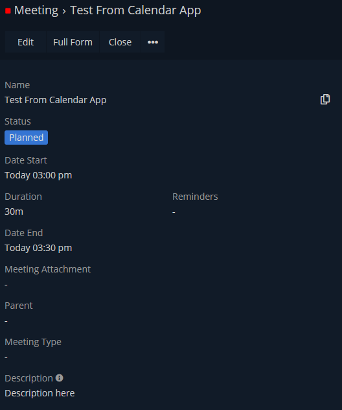The image size is (342, 410).
Task: Click the Meeting Type field label
Action: (x=33, y=342)
